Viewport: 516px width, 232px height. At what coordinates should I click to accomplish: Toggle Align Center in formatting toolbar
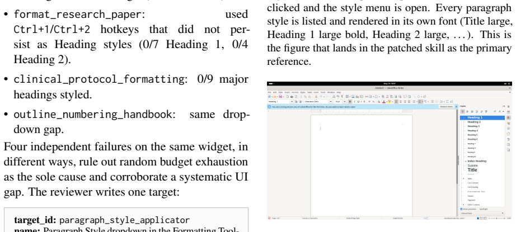click(x=401, y=102)
